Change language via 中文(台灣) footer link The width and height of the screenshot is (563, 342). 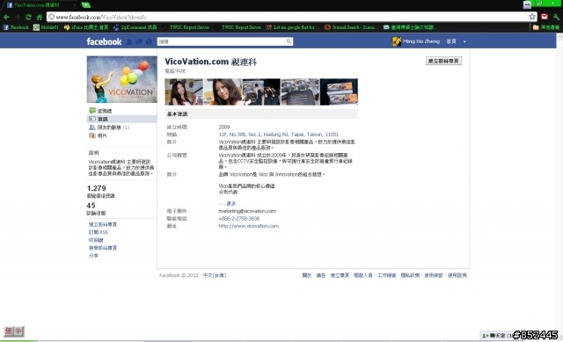[215, 275]
